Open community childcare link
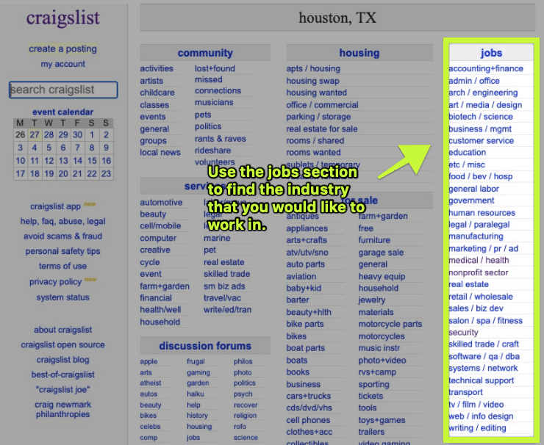The width and height of the screenshot is (544, 445). [x=157, y=93]
